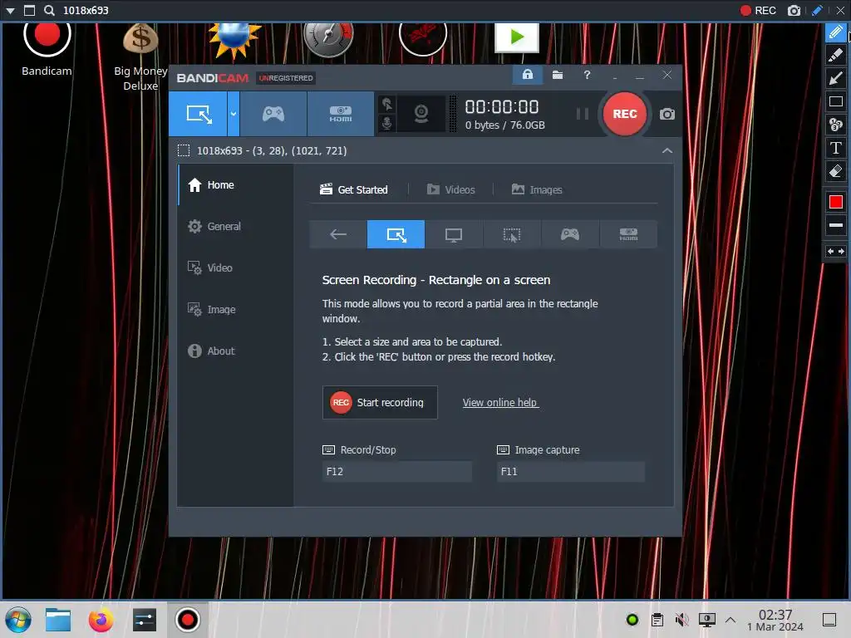This screenshot has height=638, width=851.
Task: Toggle the microphone recording icon
Action: [387, 123]
